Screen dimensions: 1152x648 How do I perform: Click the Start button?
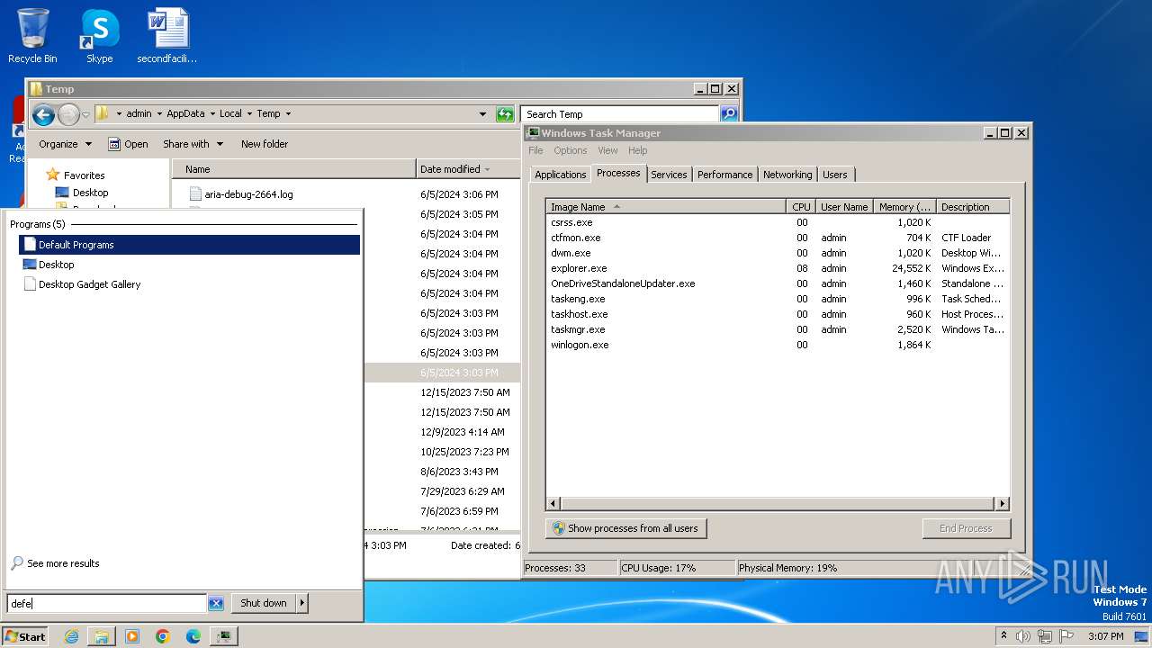[24, 636]
